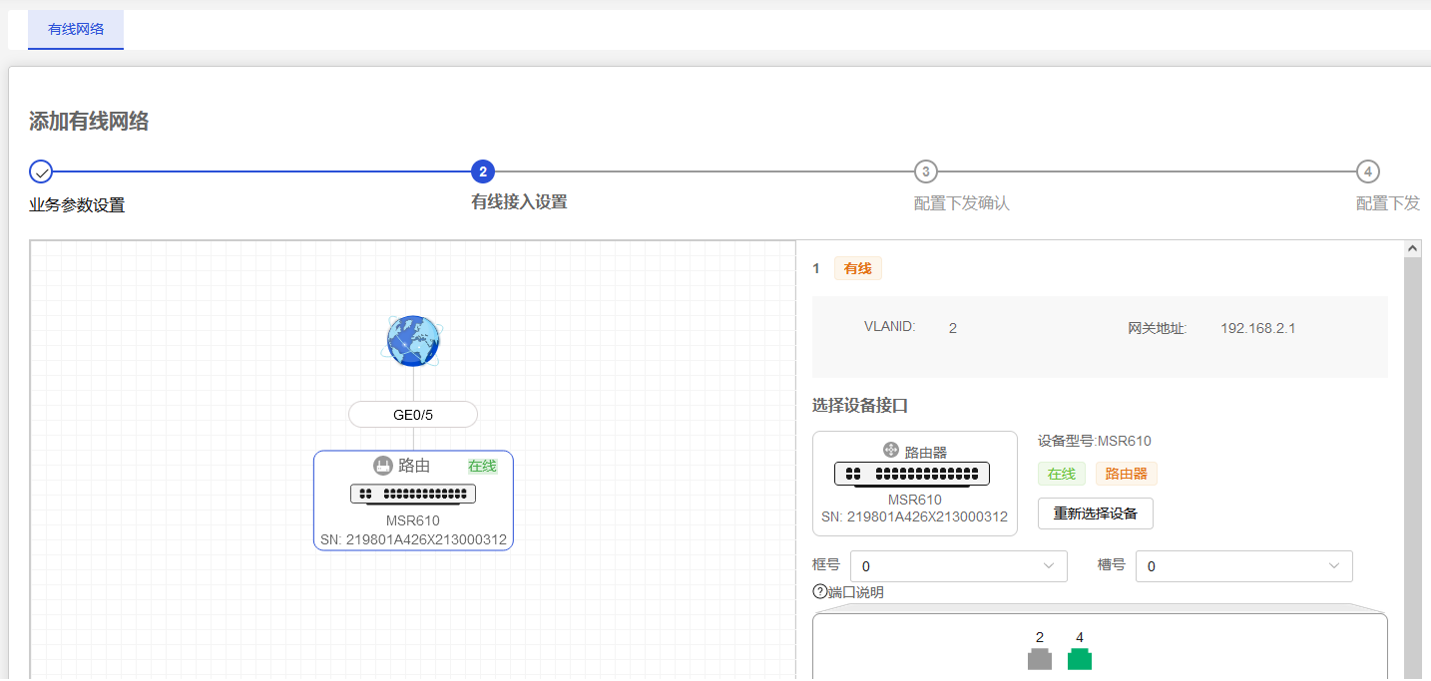Click the step 2 有线接入设置 circle
1431x681 pixels.
483,171
